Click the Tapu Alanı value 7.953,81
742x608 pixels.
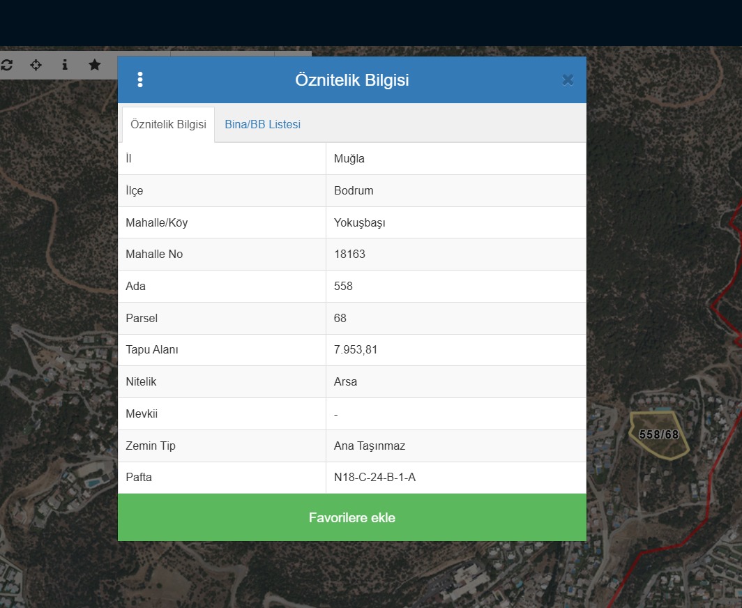(356, 350)
